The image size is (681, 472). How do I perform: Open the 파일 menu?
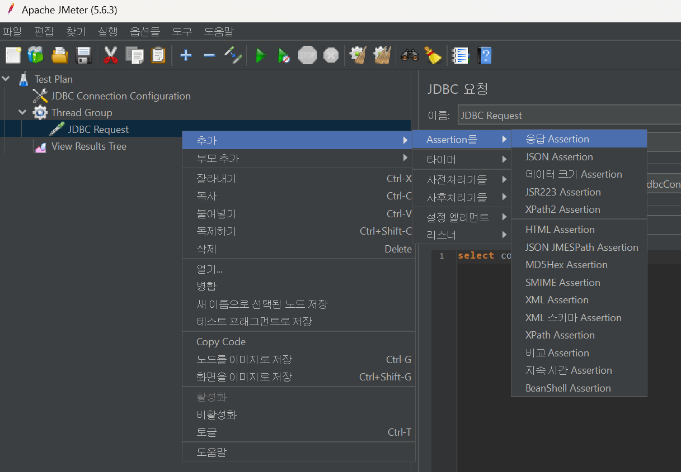(x=12, y=32)
